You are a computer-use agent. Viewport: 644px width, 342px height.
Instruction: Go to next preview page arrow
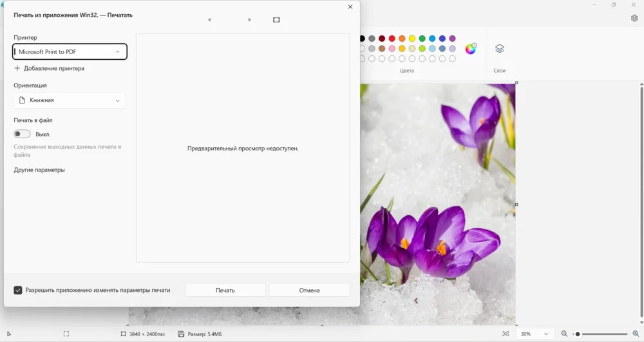click(249, 20)
